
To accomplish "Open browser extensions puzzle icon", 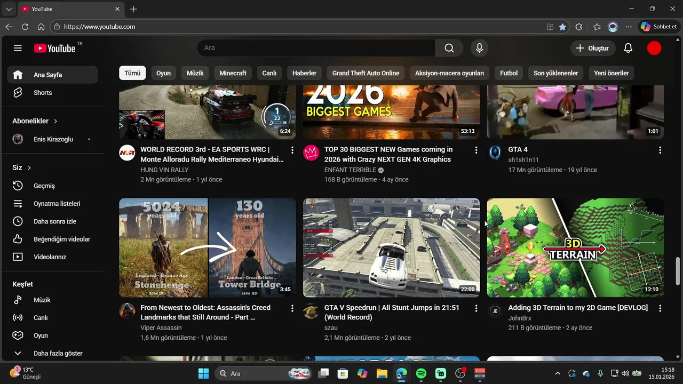I will pyautogui.click(x=579, y=27).
